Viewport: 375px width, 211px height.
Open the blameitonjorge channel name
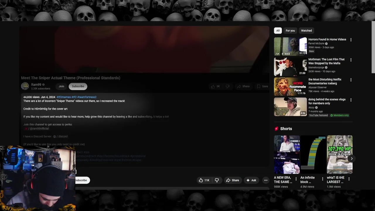point(316,67)
